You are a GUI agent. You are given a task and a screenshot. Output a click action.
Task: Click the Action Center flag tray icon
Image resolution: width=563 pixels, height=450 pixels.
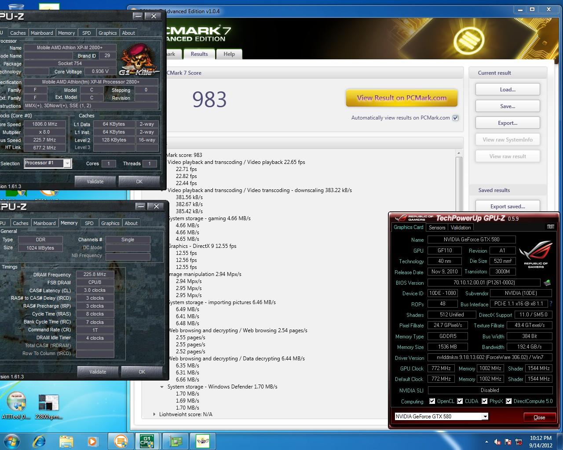(x=508, y=442)
